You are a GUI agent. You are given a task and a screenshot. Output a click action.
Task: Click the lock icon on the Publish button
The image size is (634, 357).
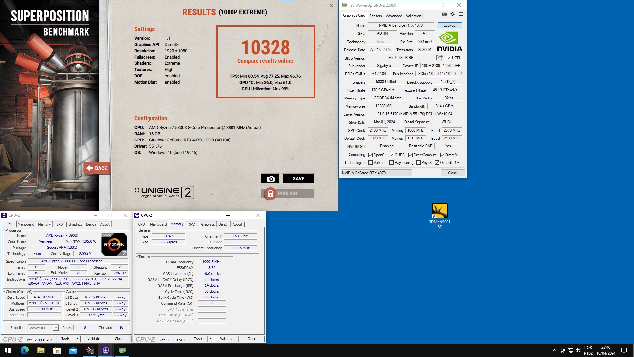tap(270, 194)
